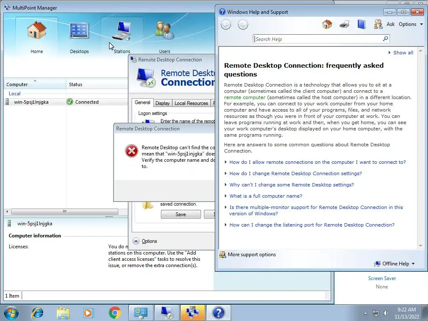This screenshot has width=428, height=321.
Task: Switch to Help and Support taskbar button
Action: [x=219, y=313]
